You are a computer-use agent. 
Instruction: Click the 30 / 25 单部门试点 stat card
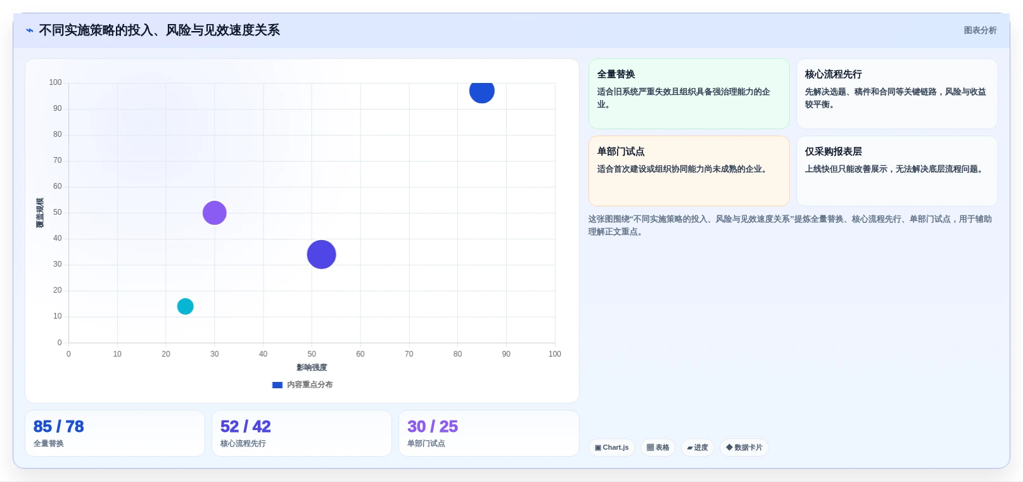(x=488, y=433)
